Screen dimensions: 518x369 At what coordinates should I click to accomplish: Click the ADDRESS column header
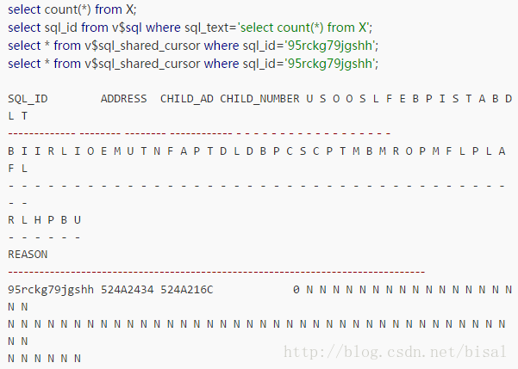click(124, 98)
